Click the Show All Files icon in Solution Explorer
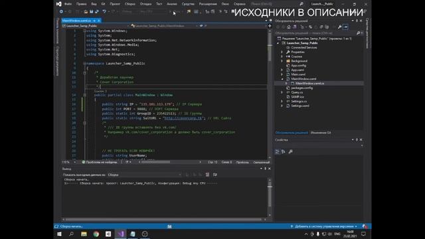The image size is (425, 239). coord(327,27)
